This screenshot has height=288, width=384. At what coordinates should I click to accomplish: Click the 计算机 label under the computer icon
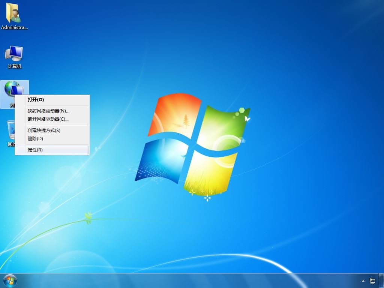[15, 66]
